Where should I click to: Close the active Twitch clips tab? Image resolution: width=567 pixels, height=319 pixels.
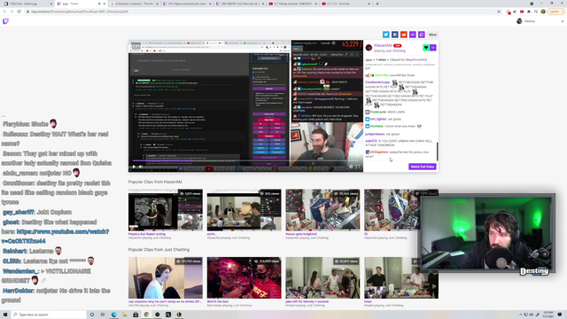[x=105, y=4]
